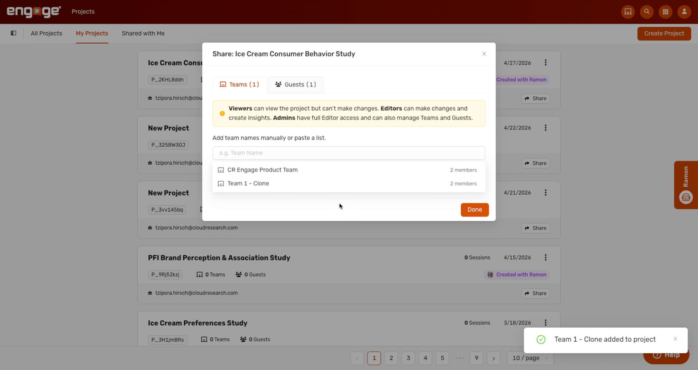
Task: Click 0 Guests on Ice Cream Preferences Study
Action: point(255,339)
